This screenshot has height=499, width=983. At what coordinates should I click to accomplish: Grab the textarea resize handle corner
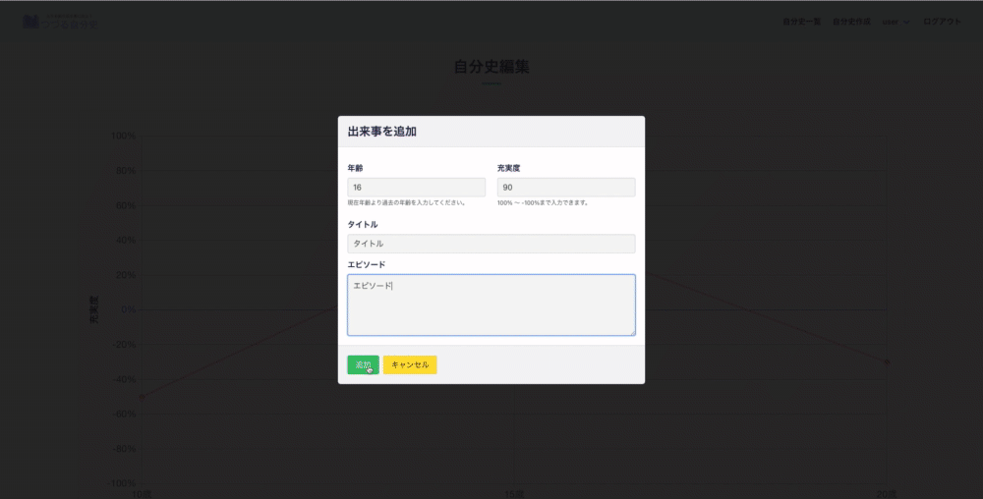[x=631, y=332]
